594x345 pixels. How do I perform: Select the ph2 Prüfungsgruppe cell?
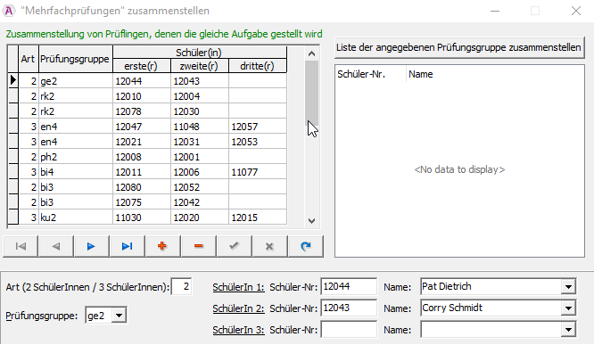point(76,157)
